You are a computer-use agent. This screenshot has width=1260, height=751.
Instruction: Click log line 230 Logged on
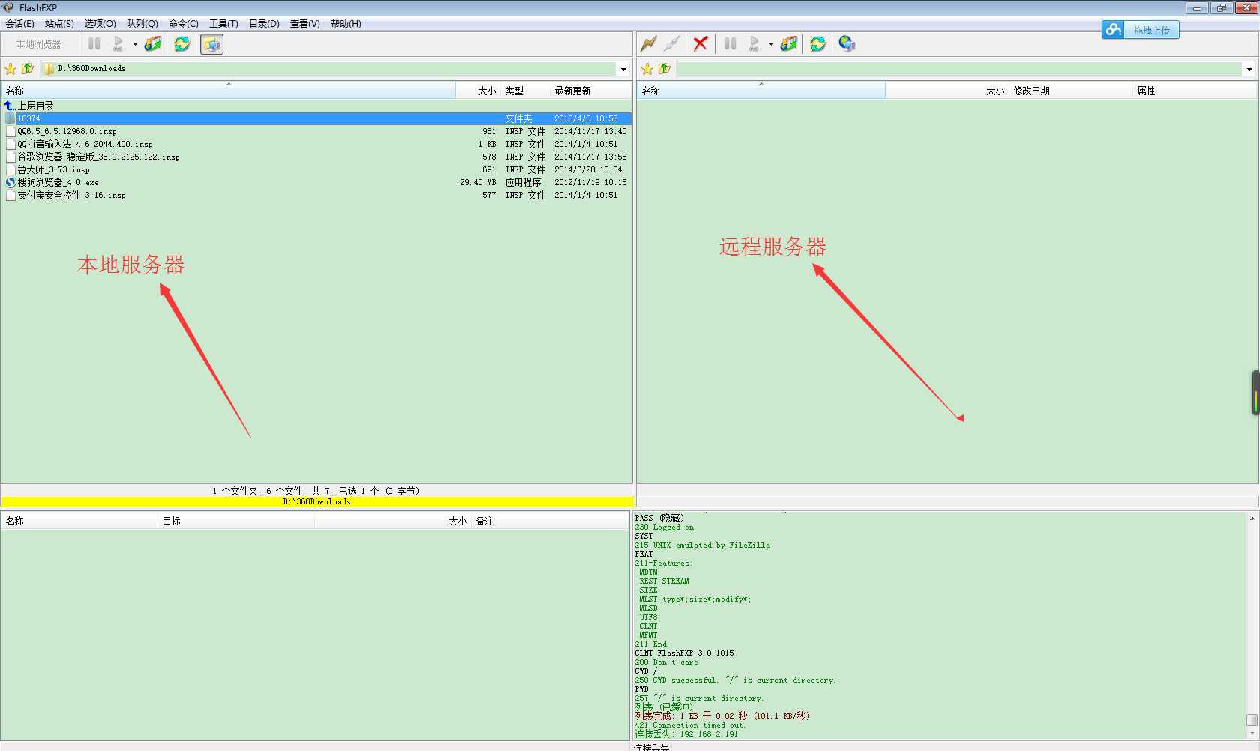(x=664, y=527)
